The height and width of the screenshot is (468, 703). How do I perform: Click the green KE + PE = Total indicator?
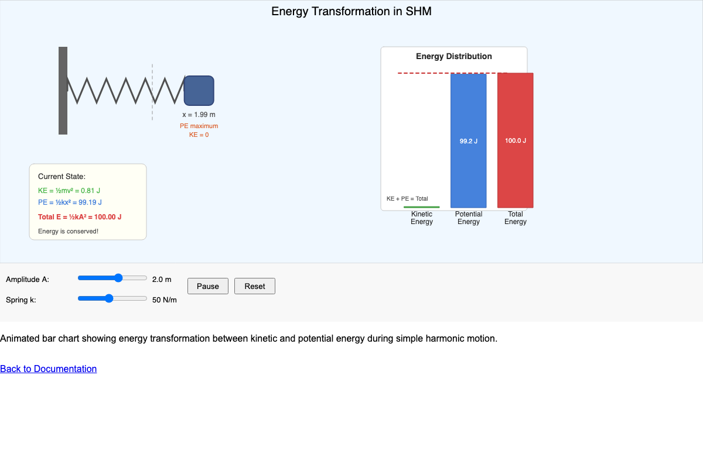[421, 206]
